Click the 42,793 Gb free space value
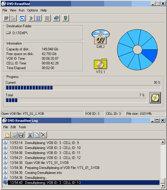Image resolution: width=167 pixels, height=190 pixels. pos(49,54)
